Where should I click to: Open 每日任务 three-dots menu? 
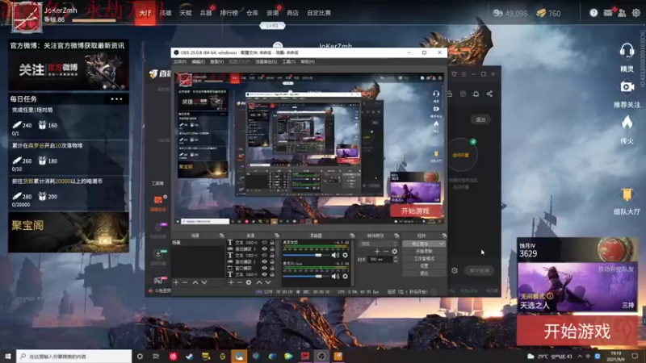pos(116,99)
